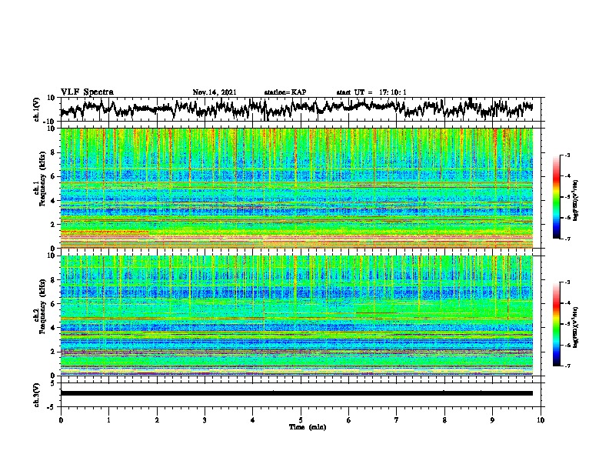
Task: Click the time axis tick label '2'
Action: (157, 420)
